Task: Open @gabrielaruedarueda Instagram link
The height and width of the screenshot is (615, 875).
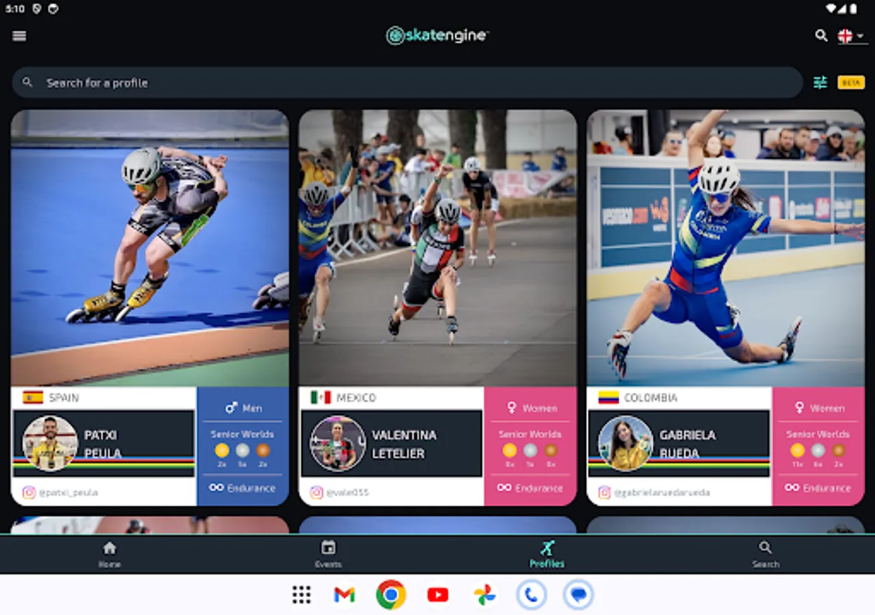Action: click(x=662, y=492)
